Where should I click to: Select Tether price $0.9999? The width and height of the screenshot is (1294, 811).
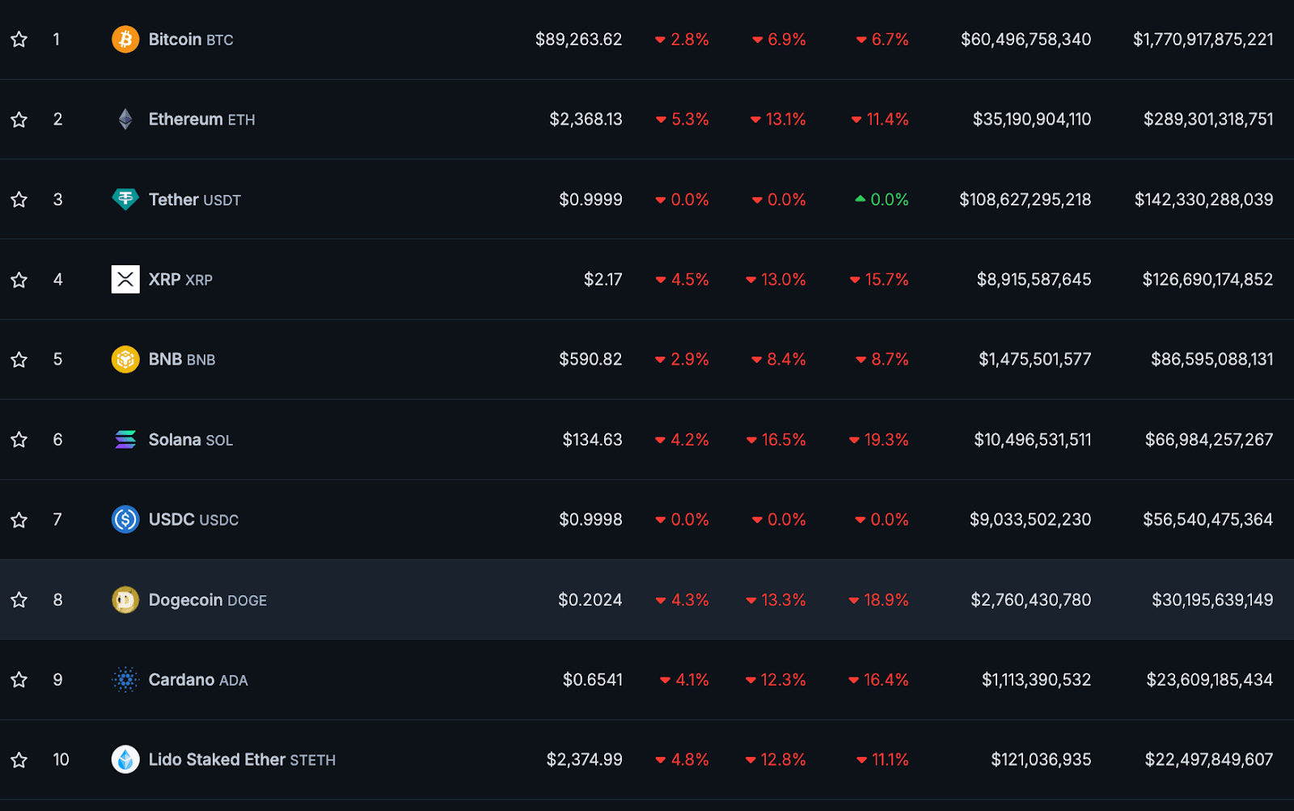590,200
